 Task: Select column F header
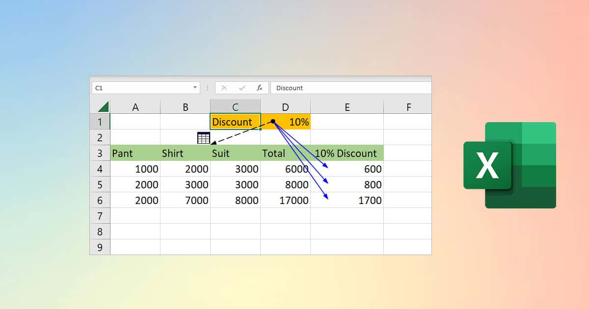coord(408,107)
